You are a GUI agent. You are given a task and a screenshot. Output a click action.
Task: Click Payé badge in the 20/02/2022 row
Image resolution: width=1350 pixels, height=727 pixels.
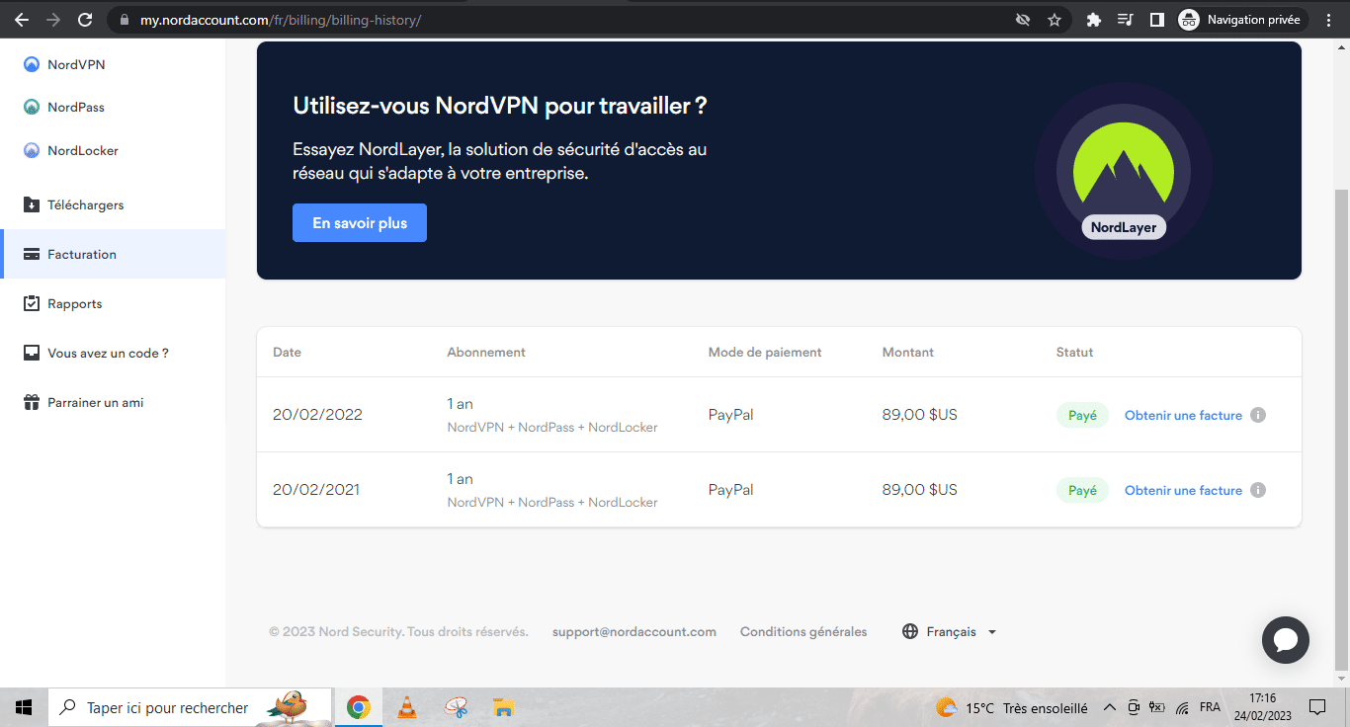1082,416
